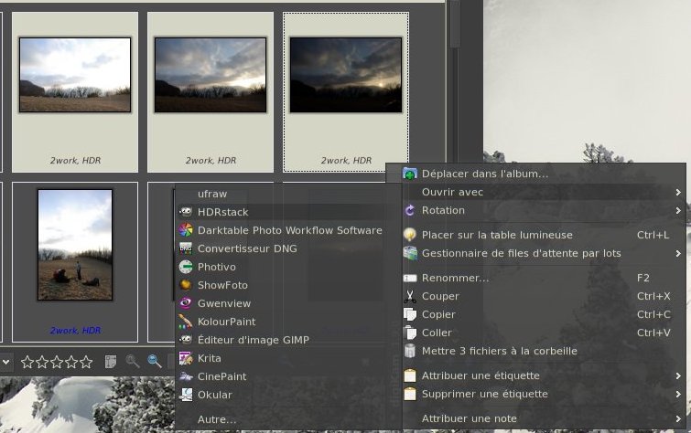This screenshot has width=691, height=433.
Task: Click the Krita icon
Action: pos(186,358)
